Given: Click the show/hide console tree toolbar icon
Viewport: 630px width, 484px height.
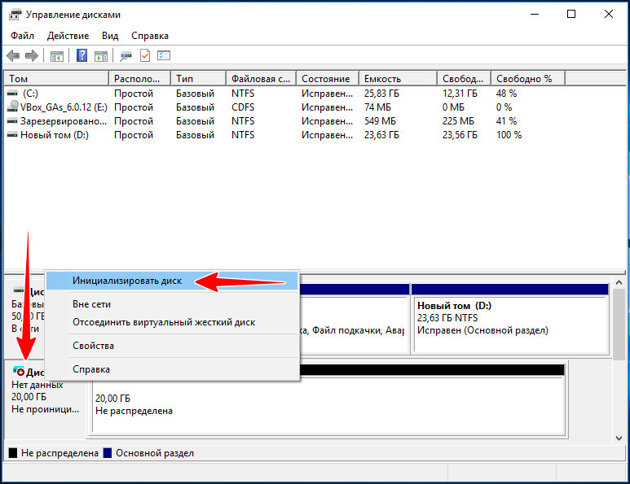Looking at the screenshot, I should pos(57,56).
